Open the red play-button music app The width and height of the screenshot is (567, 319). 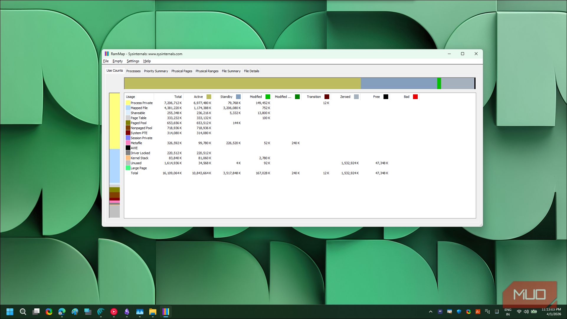pyautogui.click(x=114, y=312)
